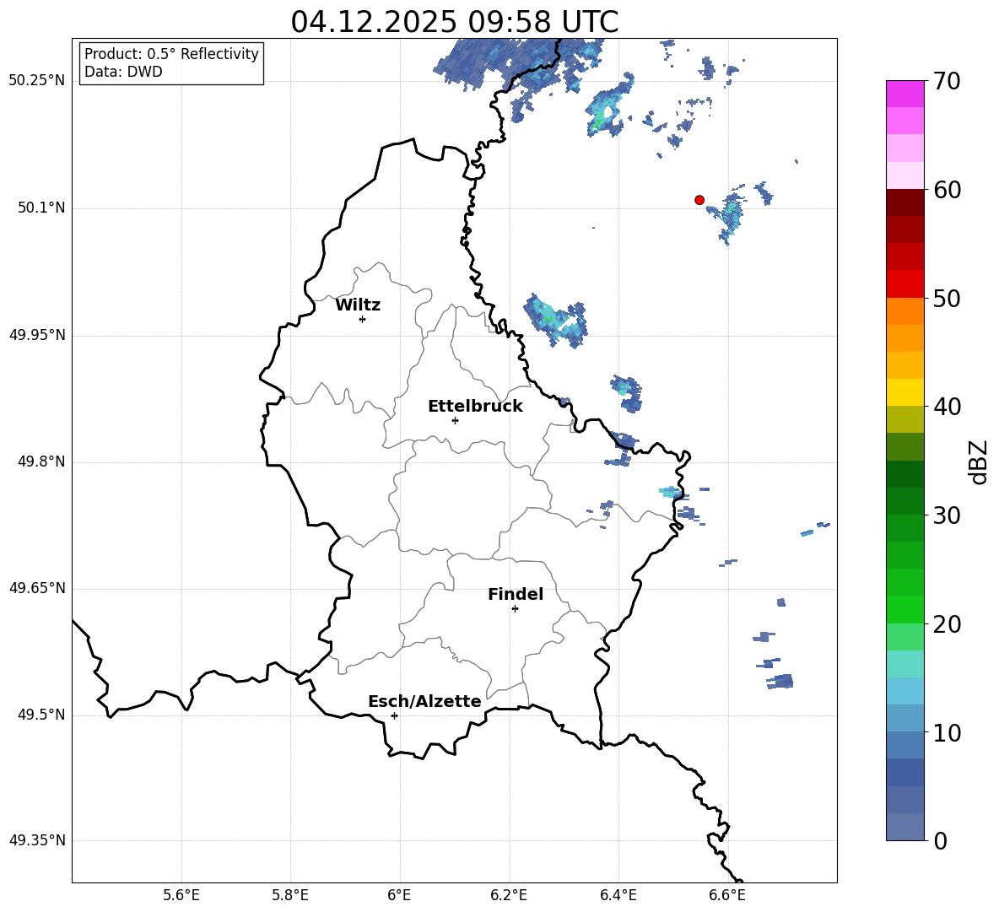Screen dimensions: 999x912
Task: Click the 60 tick on the colorbar
Action: (947, 190)
